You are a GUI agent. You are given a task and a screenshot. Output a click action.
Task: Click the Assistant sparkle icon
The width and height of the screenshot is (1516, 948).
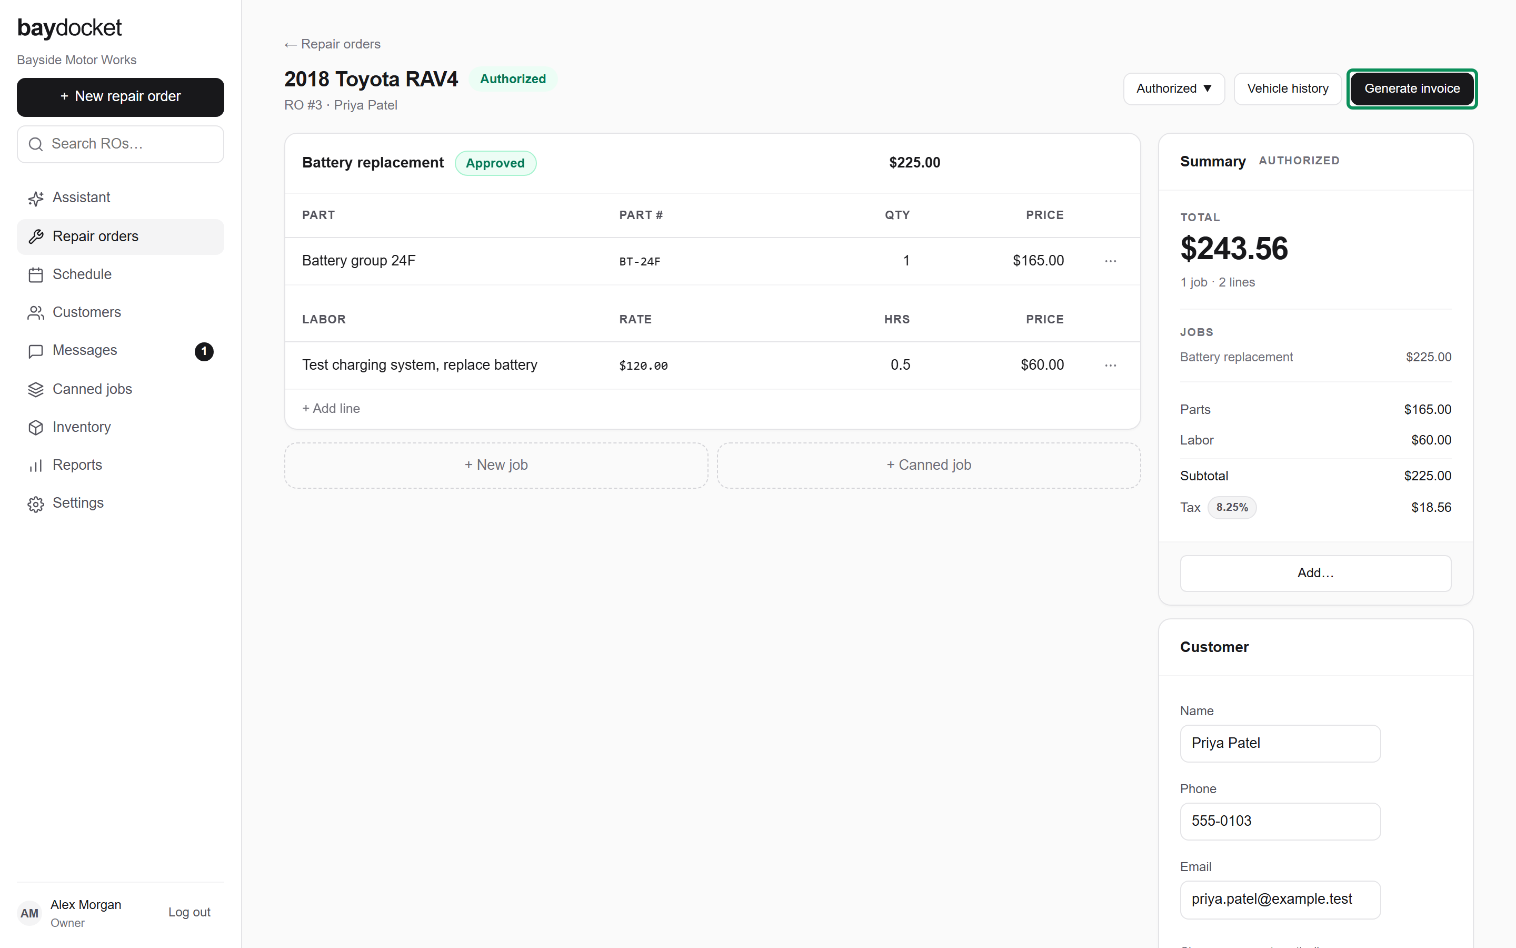(36, 198)
